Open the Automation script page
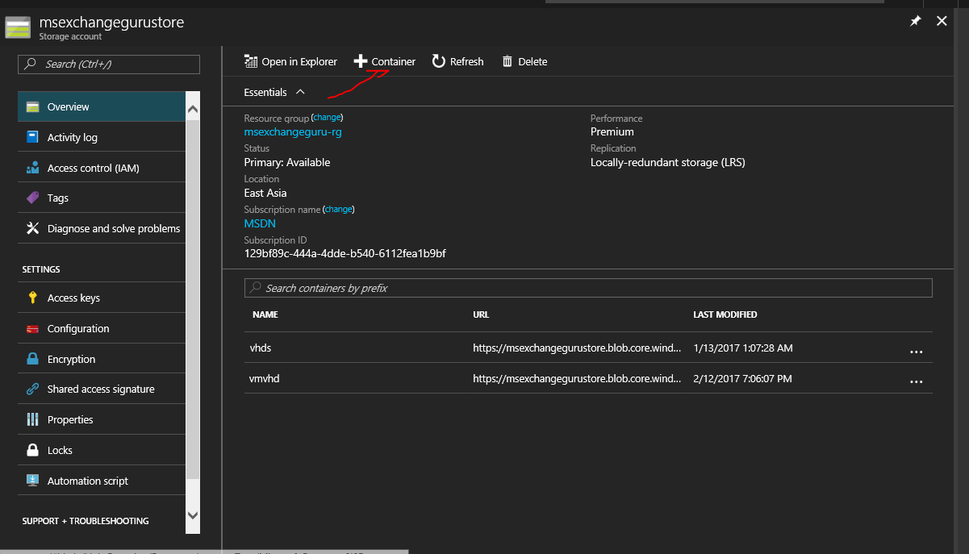Screen dimensions: 969x554 click(102, 481)
